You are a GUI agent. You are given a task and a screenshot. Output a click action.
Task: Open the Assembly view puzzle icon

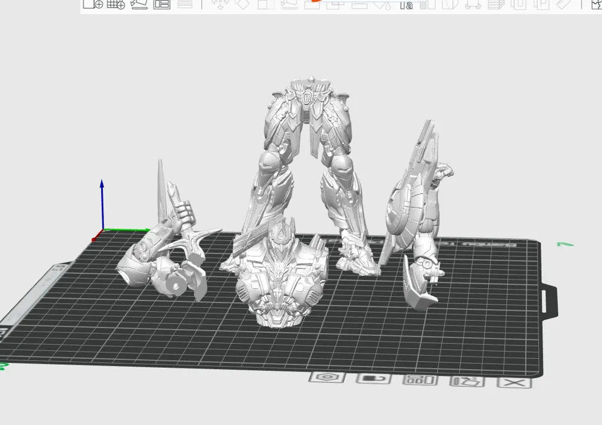pos(597,4)
